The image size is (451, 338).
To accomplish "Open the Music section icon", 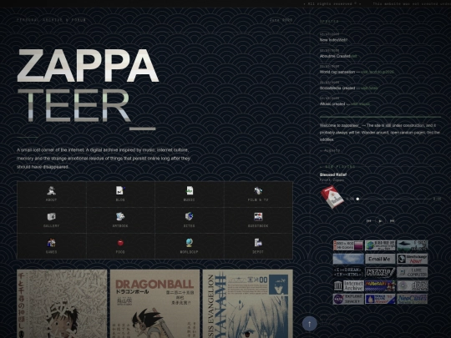I will 189,190.
